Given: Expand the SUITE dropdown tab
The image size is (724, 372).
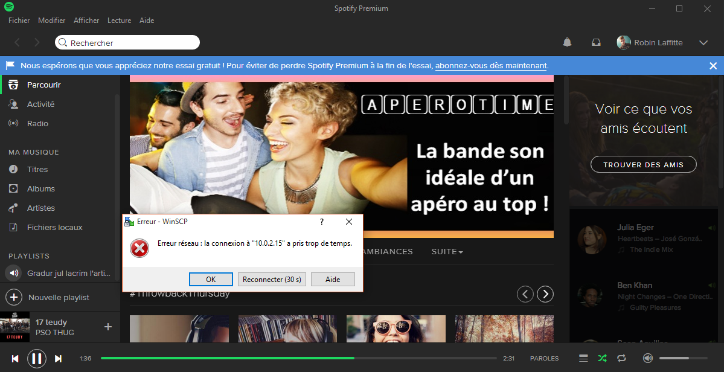Looking at the screenshot, I should [x=447, y=252].
